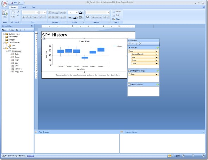Click the Report Builder application button

click(4, 4)
